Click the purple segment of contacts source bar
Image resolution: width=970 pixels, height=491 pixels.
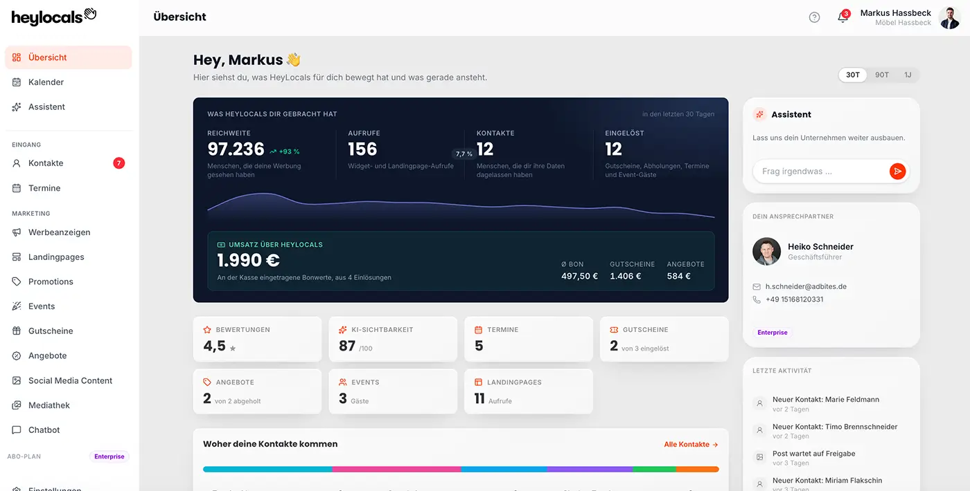[x=590, y=469]
